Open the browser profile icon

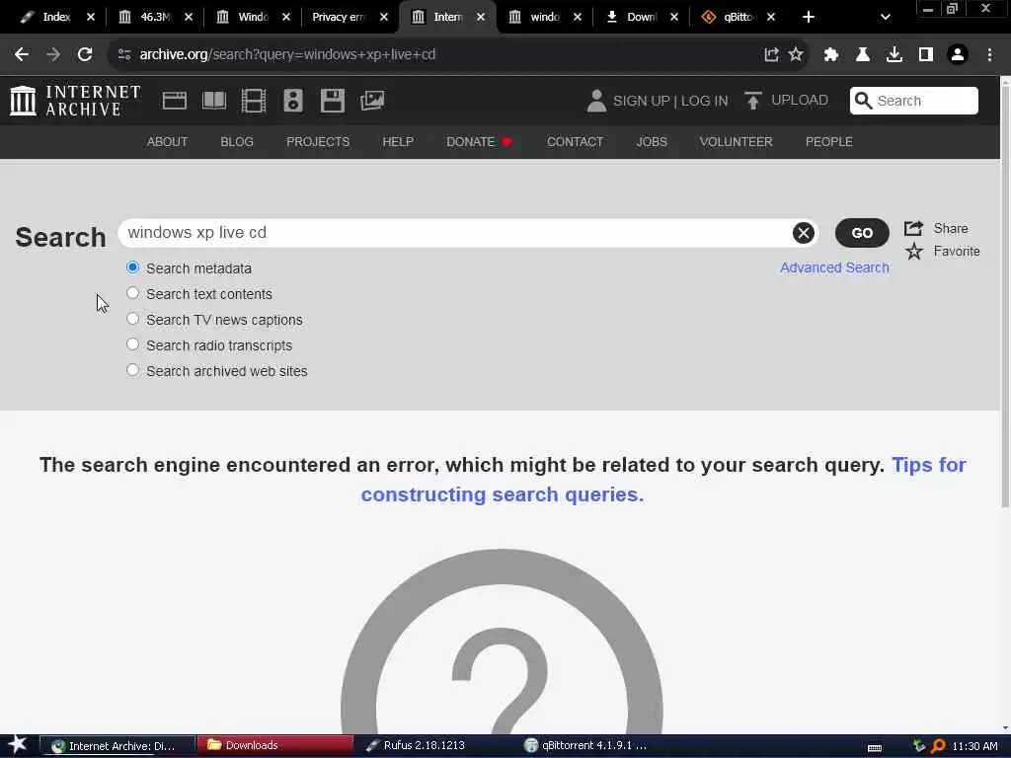click(x=958, y=55)
